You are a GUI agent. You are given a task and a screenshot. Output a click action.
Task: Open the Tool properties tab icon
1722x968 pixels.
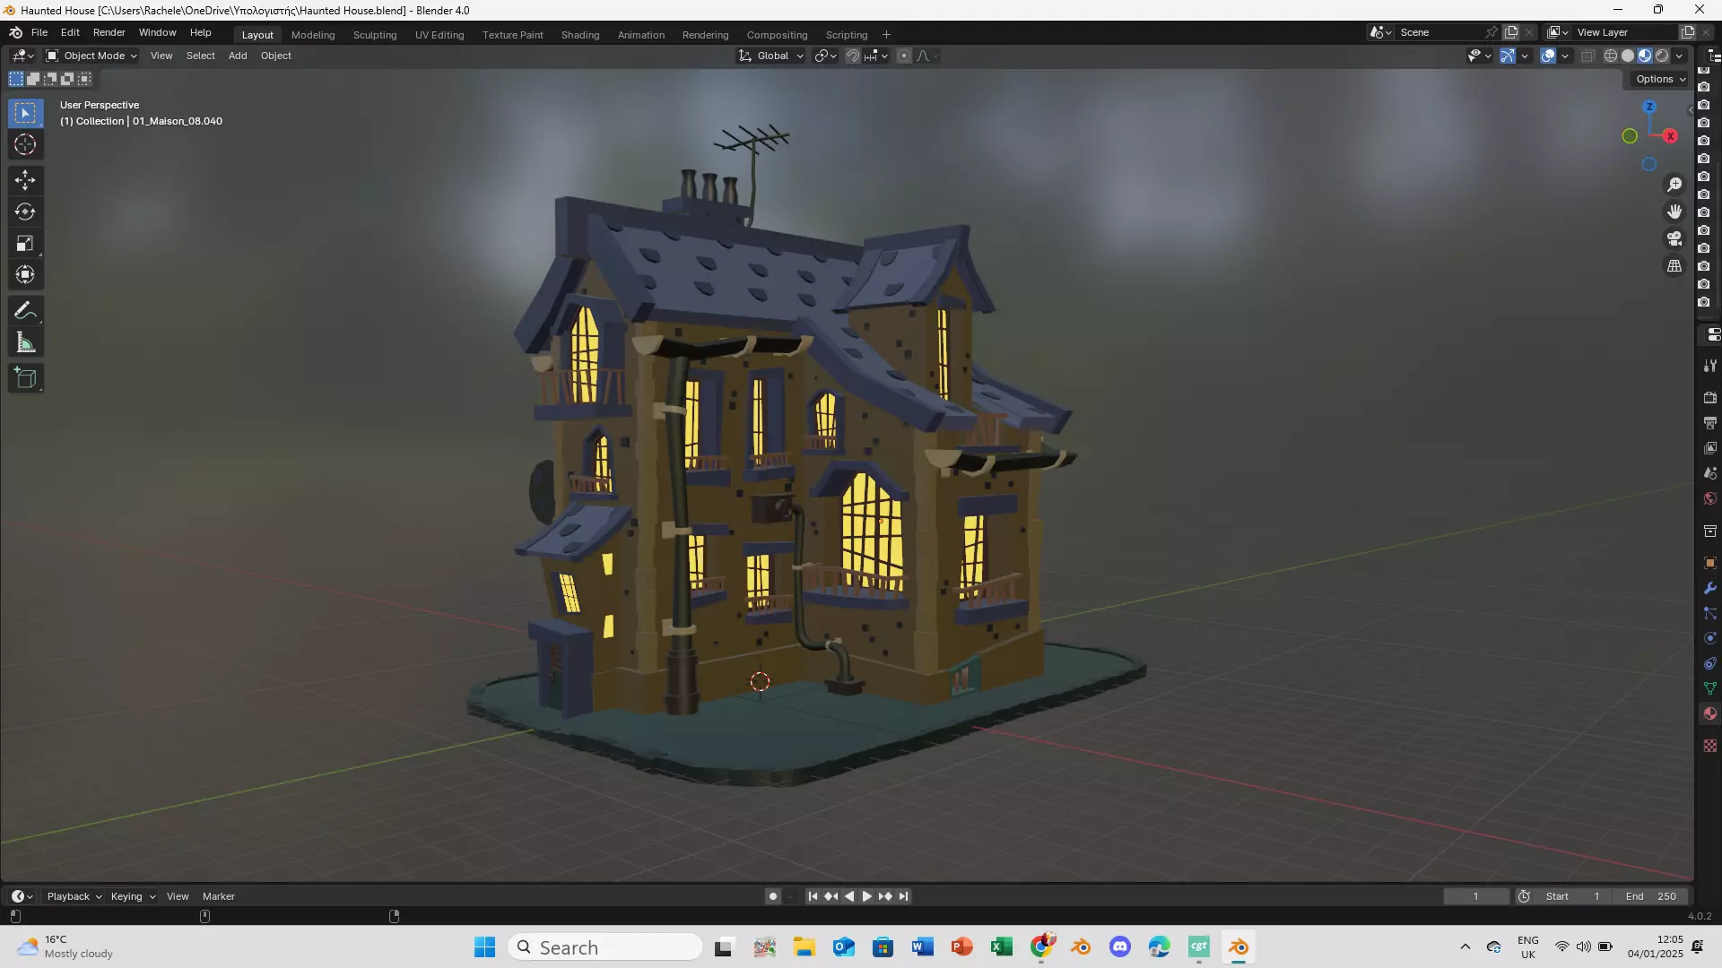click(1710, 366)
